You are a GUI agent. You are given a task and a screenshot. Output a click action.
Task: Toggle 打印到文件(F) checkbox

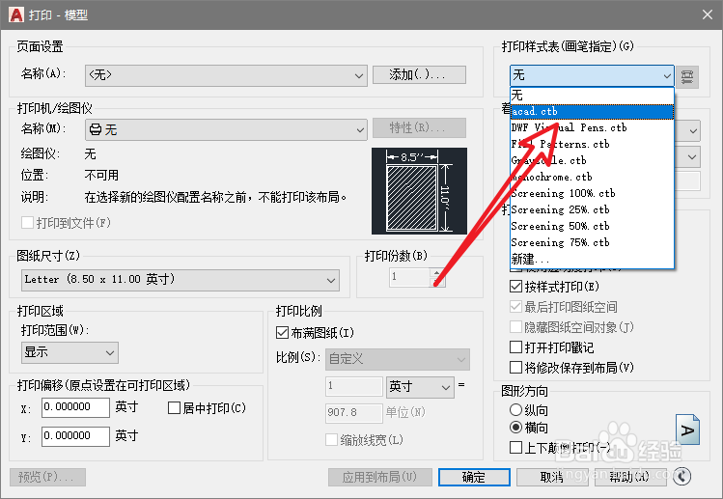27,223
